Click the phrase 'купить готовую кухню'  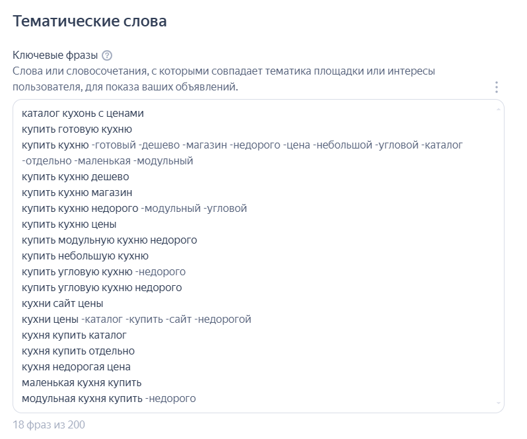(77, 129)
